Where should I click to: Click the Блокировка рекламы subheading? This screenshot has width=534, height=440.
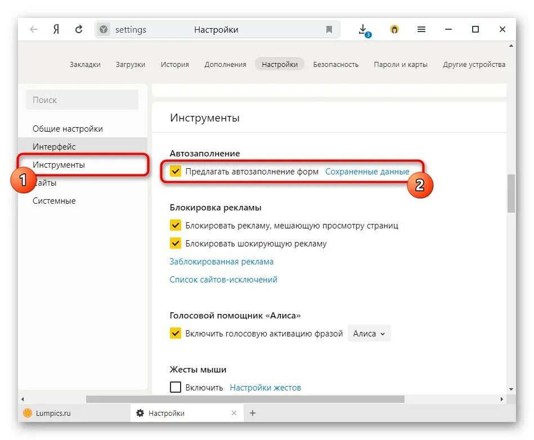point(216,208)
